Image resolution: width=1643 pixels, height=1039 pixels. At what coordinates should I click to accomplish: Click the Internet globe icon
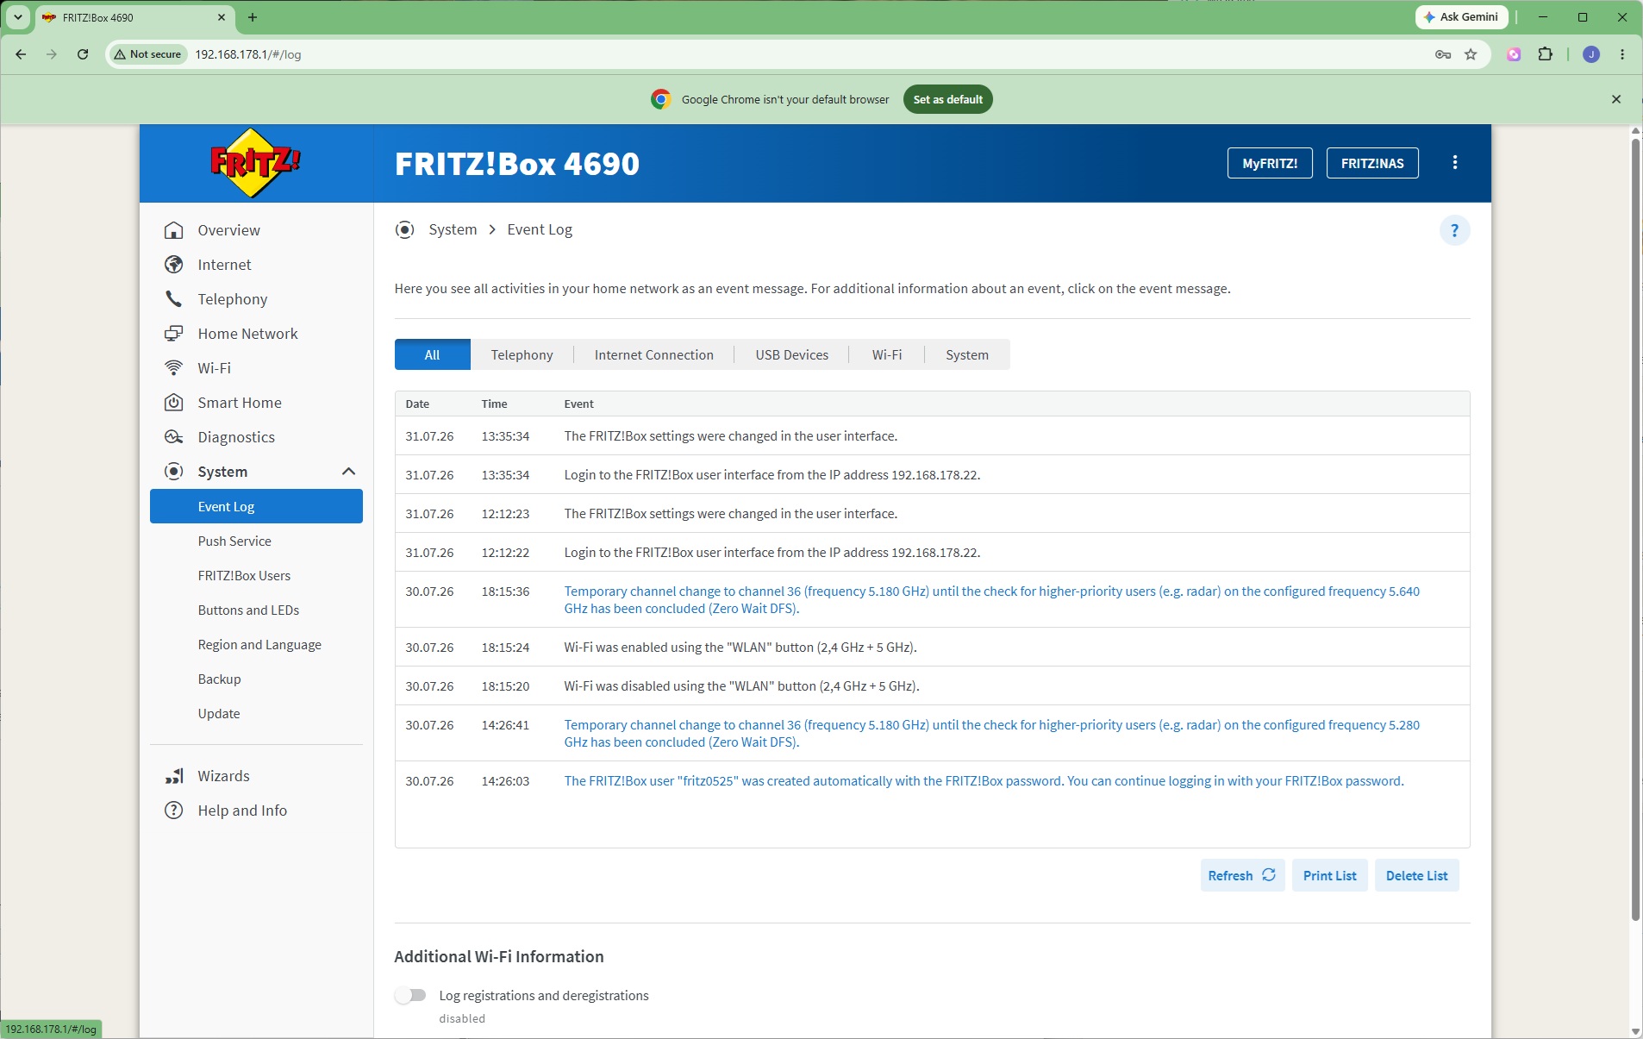(x=174, y=265)
